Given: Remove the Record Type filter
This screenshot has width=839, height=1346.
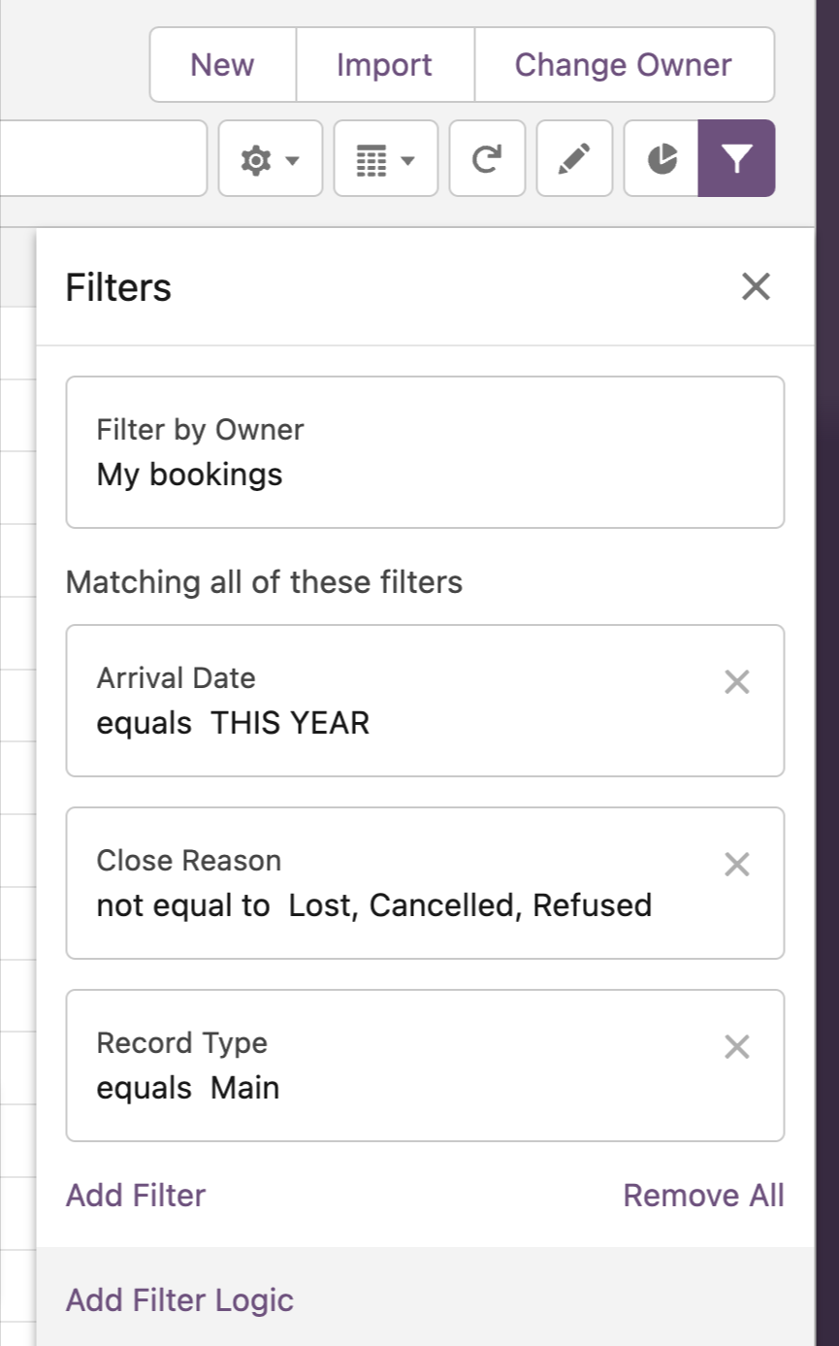Looking at the screenshot, I should coord(737,1047).
